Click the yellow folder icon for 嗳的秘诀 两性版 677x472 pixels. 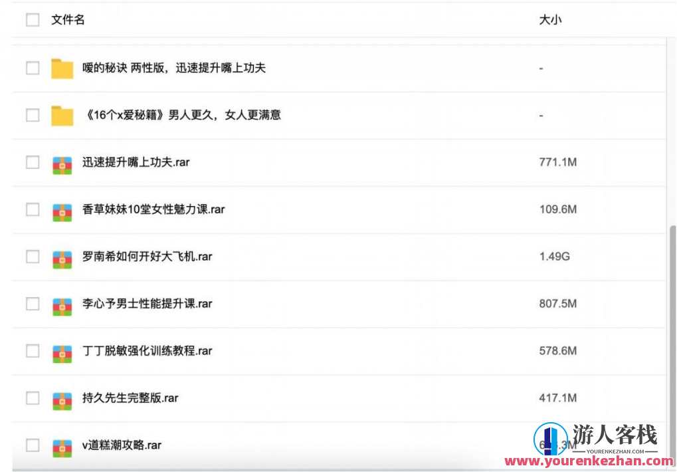click(x=62, y=67)
